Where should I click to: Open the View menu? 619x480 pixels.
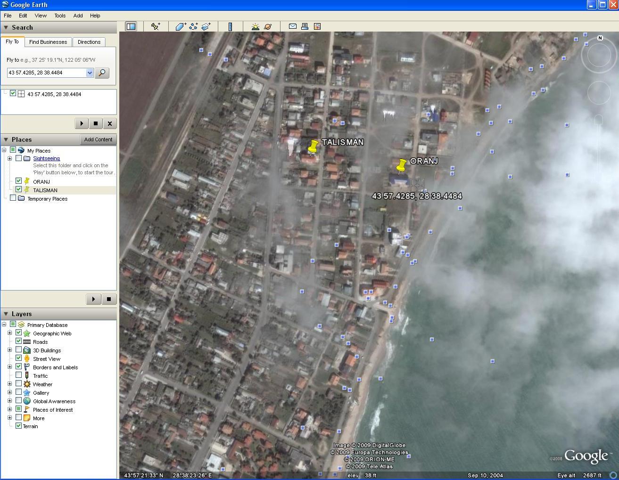(41, 16)
